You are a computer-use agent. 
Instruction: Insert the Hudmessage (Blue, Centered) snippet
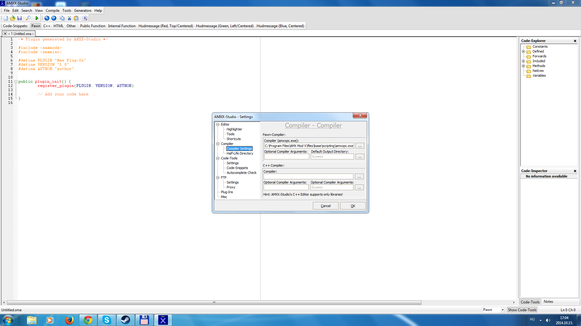[x=280, y=26]
